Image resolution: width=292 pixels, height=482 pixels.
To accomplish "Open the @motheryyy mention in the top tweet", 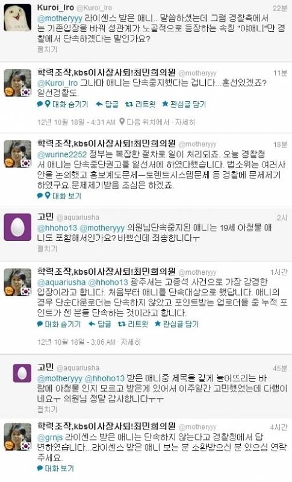I will (x=60, y=19).
